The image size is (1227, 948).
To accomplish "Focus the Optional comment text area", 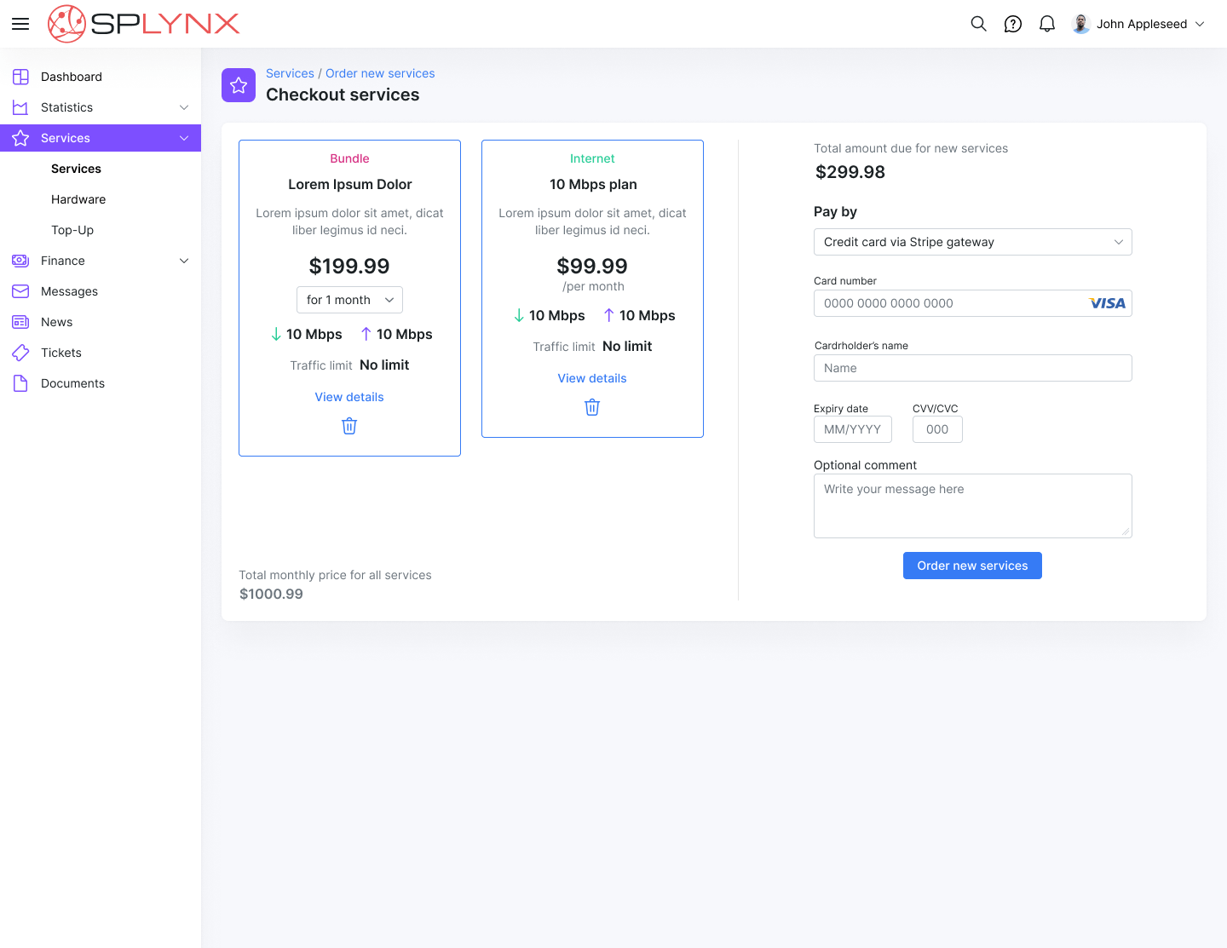I will [972, 506].
